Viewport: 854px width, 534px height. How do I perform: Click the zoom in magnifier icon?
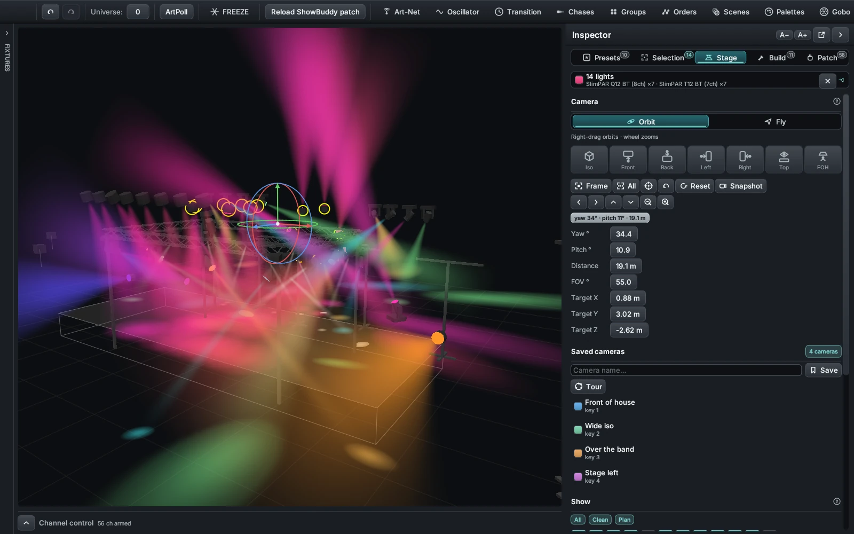coord(665,202)
